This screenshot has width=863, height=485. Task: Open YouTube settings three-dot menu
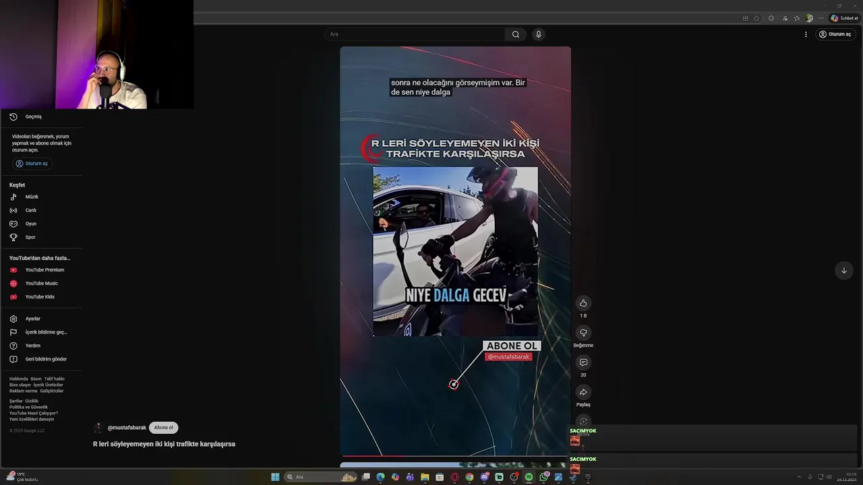pyautogui.click(x=806, y=34)
